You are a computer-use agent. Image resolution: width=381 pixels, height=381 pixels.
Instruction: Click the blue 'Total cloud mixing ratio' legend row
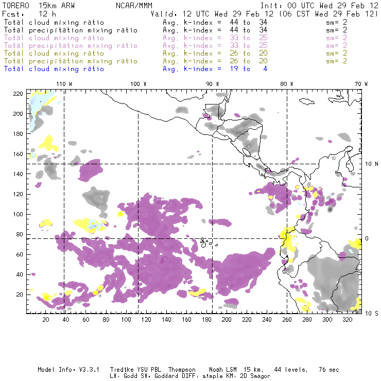(54, 69)
